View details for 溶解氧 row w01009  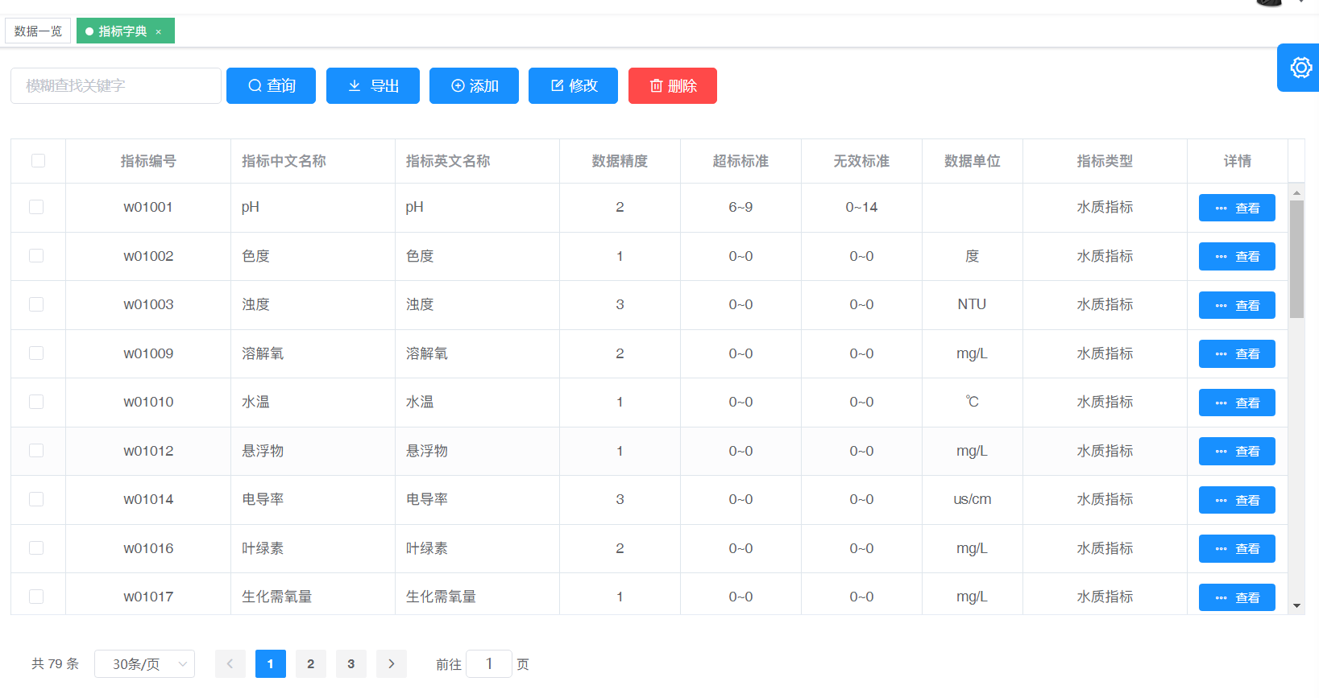(x=1237, y=353)
